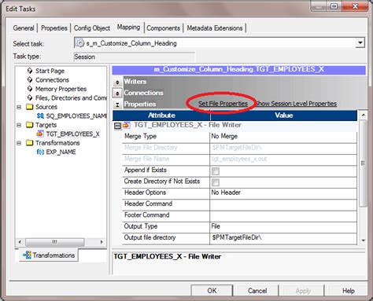Image resolution: width=373 pixels, height=301 pixels.
Task: Click the OK button
Action: 212,291
